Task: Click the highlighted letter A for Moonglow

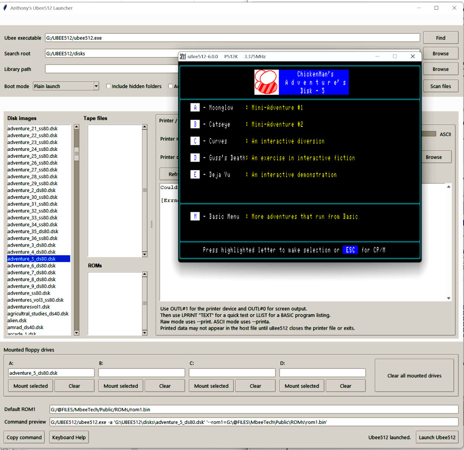Action: pos(195,108)
